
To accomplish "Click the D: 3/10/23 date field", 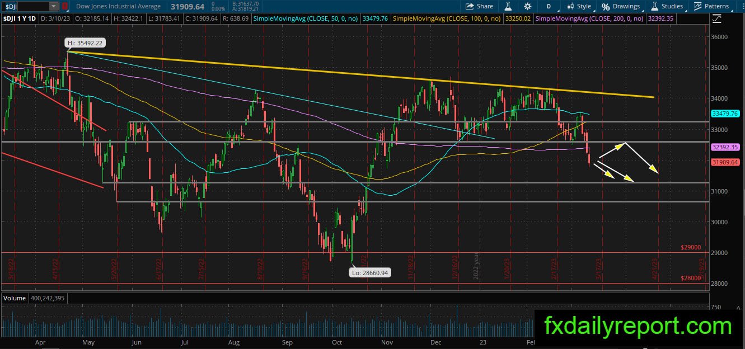I will pyautogui.click(x=57, y=18).
